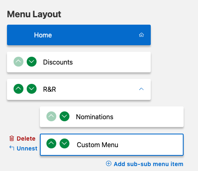Select the R&R menu item label
198x171 pixels.
(x=49, y=89)
